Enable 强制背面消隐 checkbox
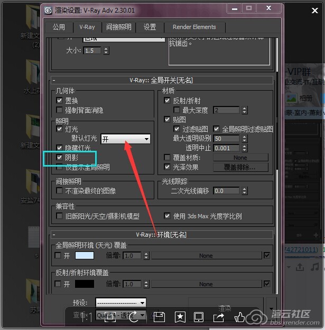Viewport: 325px width, 330px height. (59, 110)
